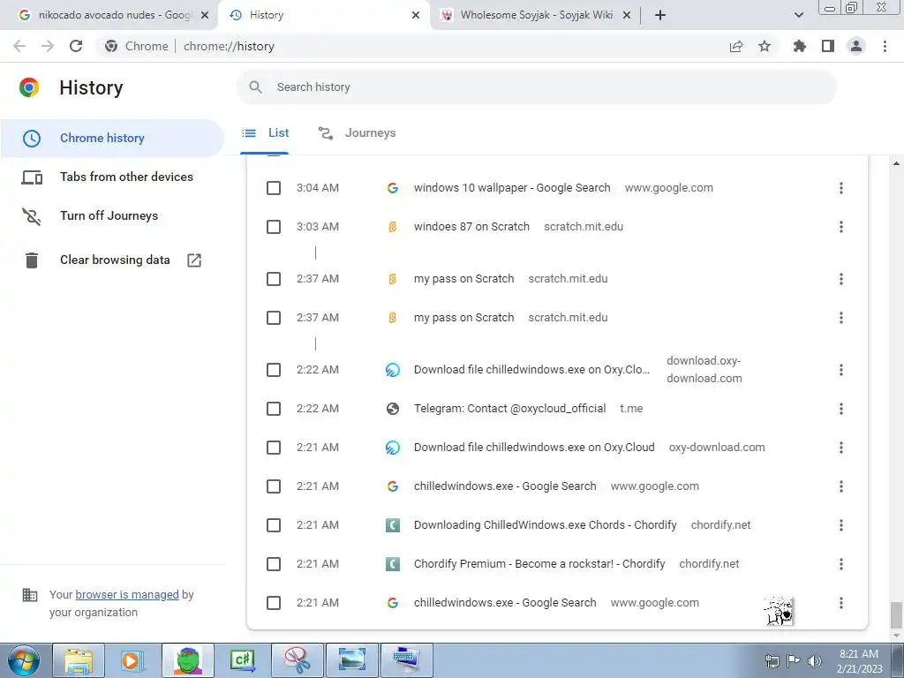Reload the current page
904x678 pixels.
tap(76, 46)
